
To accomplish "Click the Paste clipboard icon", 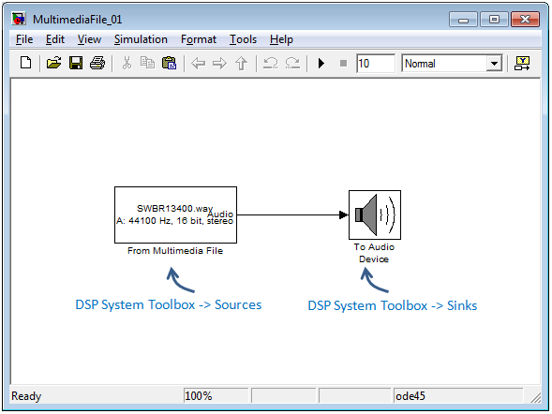I will pyautogui.click(x=169, y=64).
